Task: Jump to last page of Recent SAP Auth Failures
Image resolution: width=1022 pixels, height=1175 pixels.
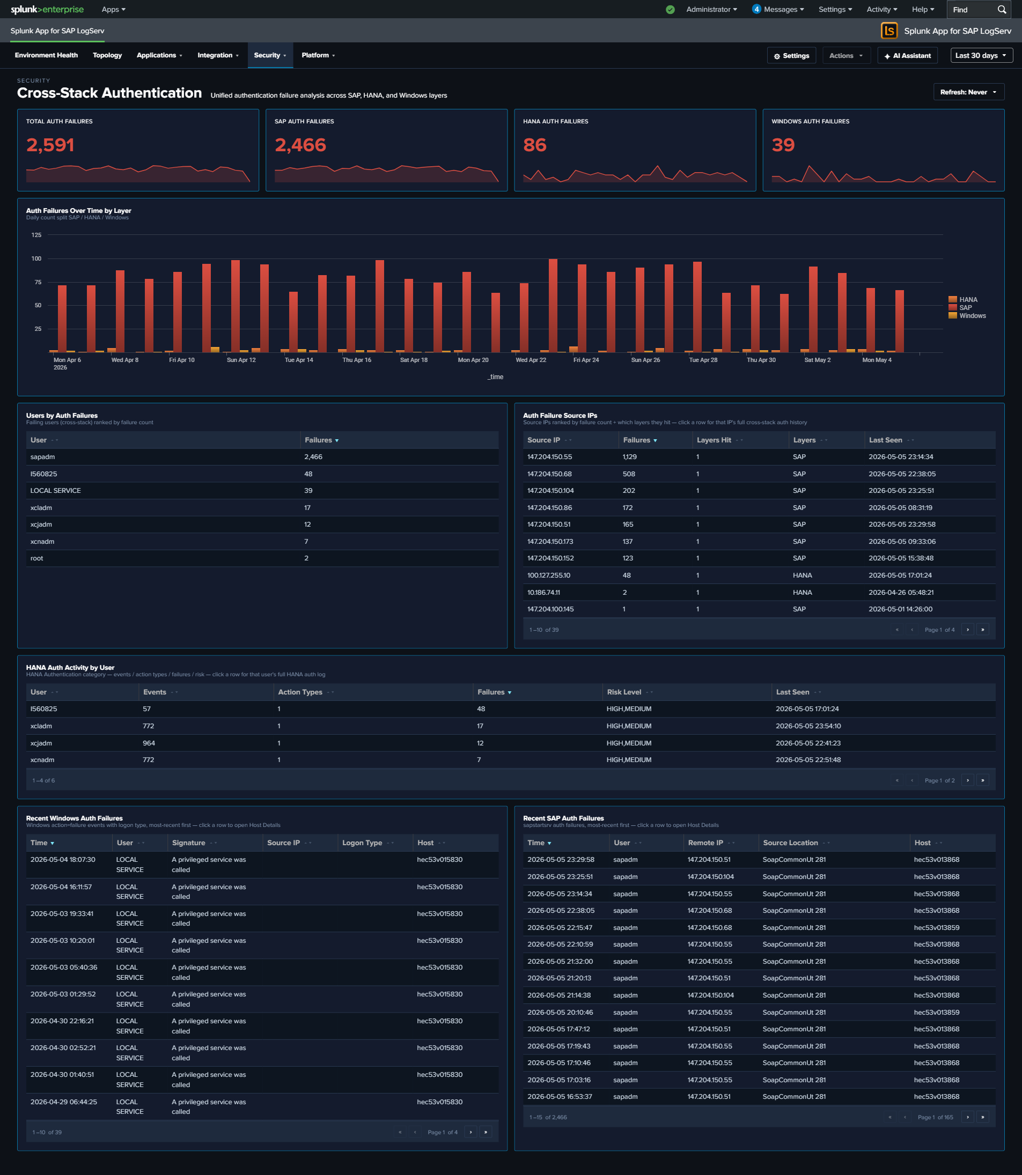Action: [983, 1117]
